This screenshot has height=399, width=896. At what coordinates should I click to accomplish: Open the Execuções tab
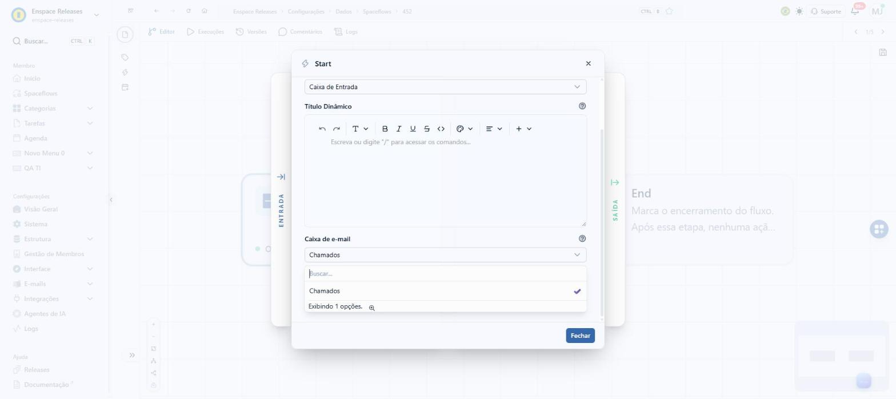(205, 32)
